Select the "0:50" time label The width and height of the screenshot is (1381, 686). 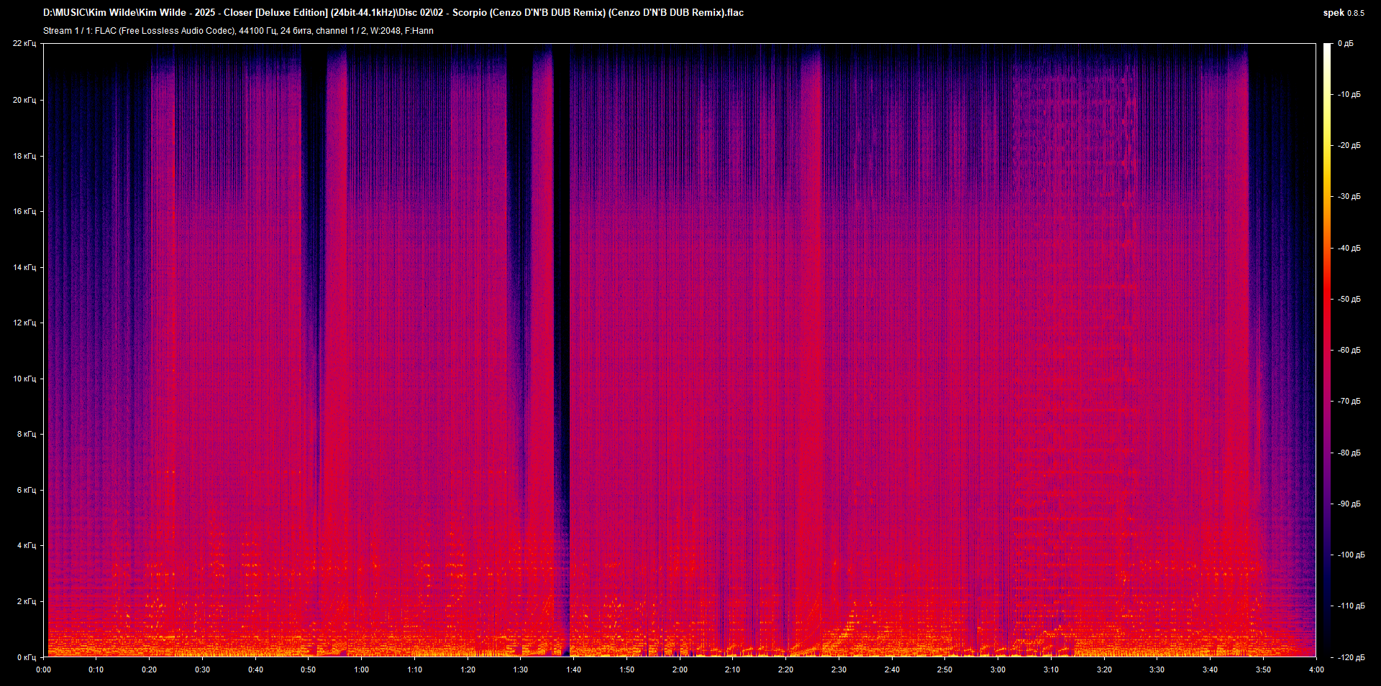tap(309, 669)
